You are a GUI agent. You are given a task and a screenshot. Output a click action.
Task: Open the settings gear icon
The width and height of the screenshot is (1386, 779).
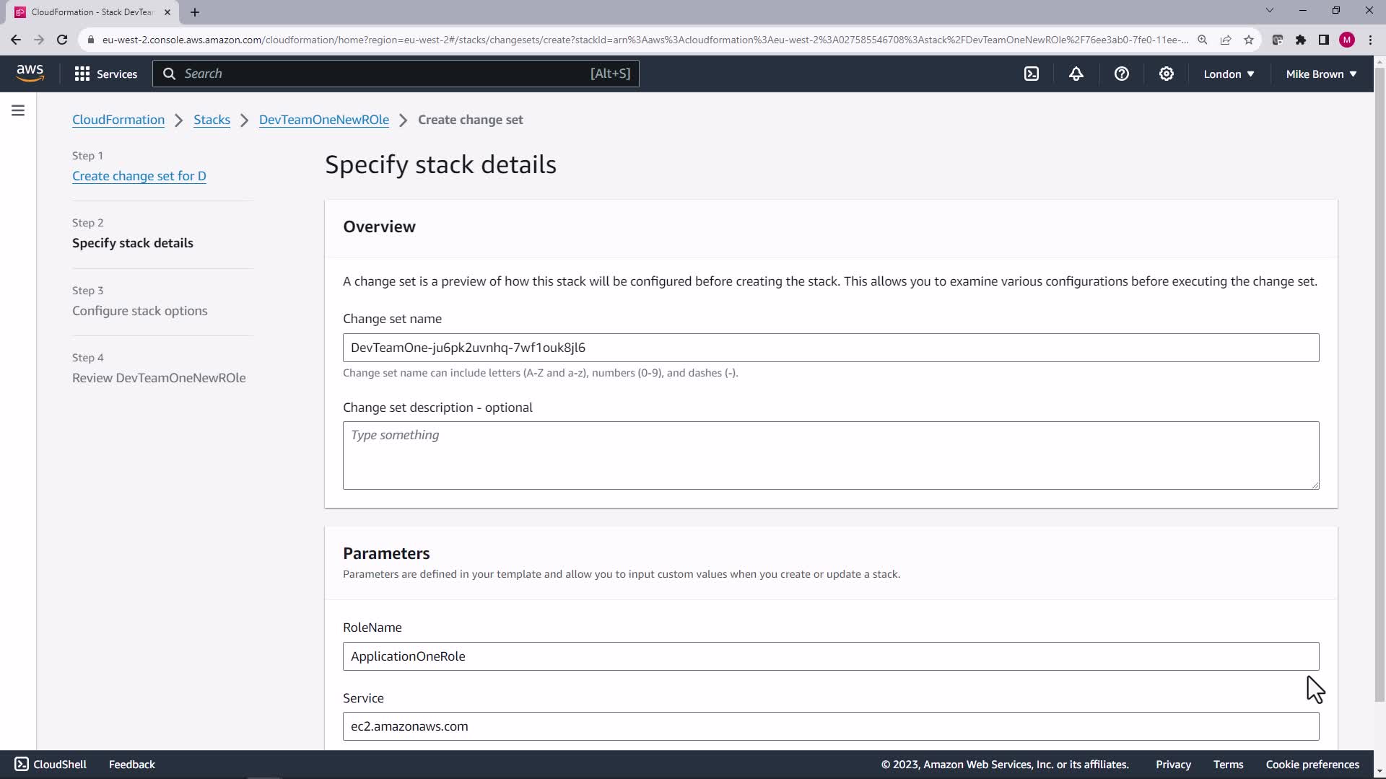click(x=1166, y=74)
